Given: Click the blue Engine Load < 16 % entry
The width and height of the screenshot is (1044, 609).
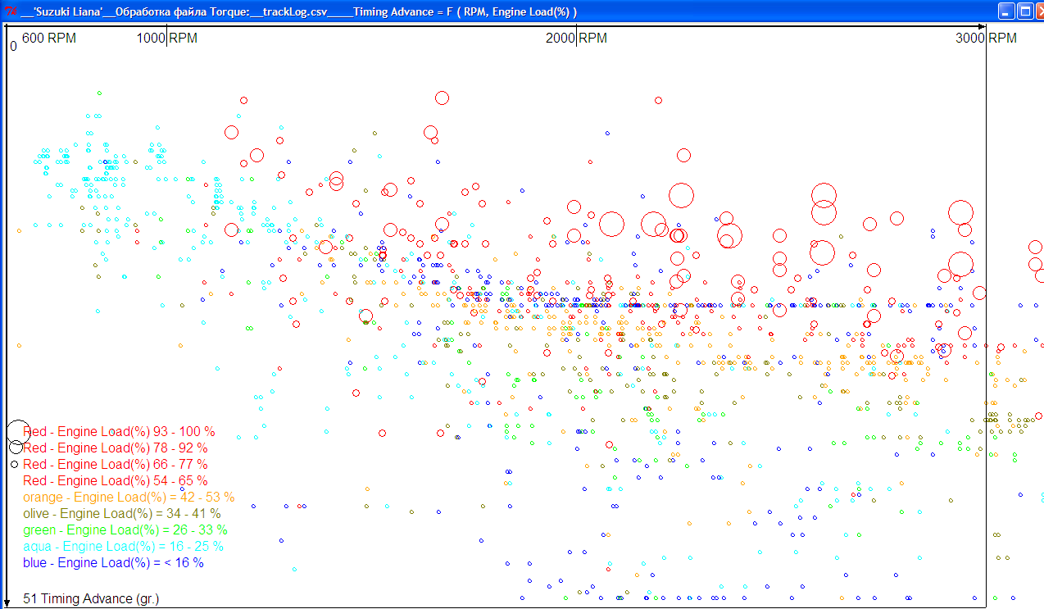Looking at the screenshot, I should pyautogui.click(x=113, y=562).
